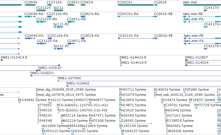Select EST label IP10212.5prime

61,100
